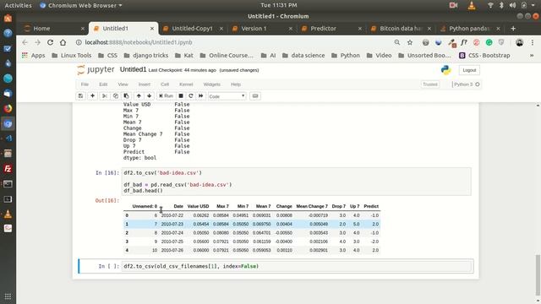Insert a cell below with the plus icon

coord(92,96)
